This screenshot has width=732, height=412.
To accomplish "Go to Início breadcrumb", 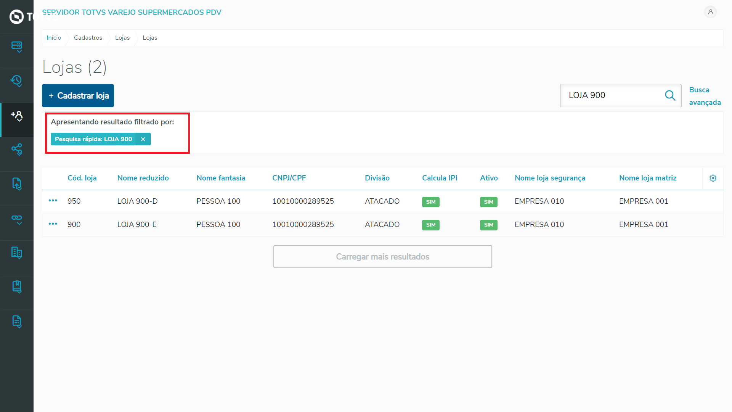I will click(x=54, y=38).
